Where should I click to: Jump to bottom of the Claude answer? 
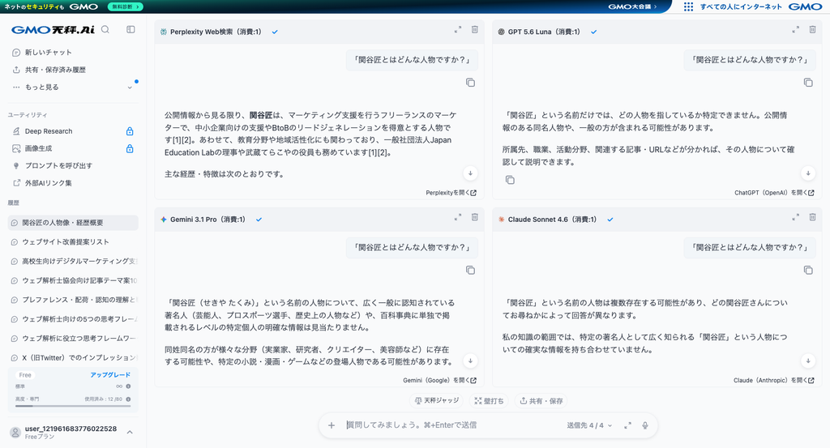click(x=808, y=361)
